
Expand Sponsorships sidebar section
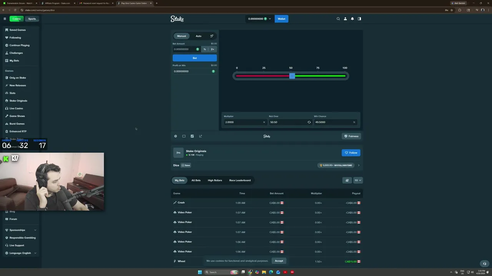coord(21,230)
